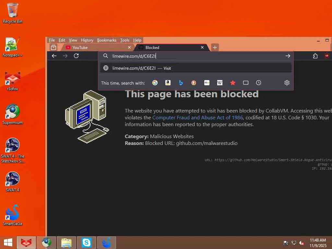Click the blocked computer illustration

tap(87, 116)
